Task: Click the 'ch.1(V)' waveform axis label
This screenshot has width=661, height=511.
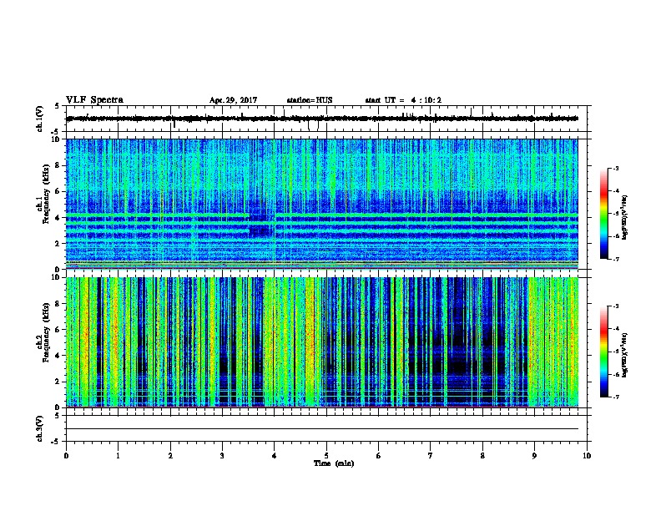Action: (39, 119)
